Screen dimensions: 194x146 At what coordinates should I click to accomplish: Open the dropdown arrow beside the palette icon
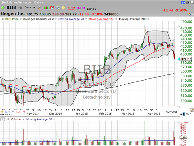tap(192, 15)
